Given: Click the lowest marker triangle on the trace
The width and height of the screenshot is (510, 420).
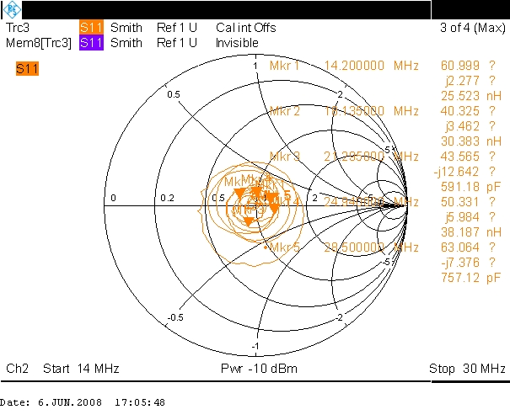Looking at the screenshot, I should pos(249,221).
